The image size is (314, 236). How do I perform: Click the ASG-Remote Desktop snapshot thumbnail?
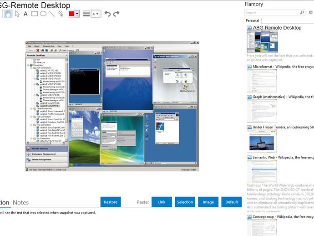click(x=262, y=42)
